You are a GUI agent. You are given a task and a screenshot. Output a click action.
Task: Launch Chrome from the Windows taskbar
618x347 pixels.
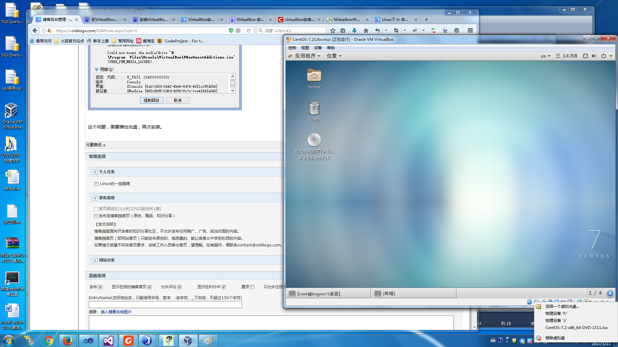(x=49, y=341)
